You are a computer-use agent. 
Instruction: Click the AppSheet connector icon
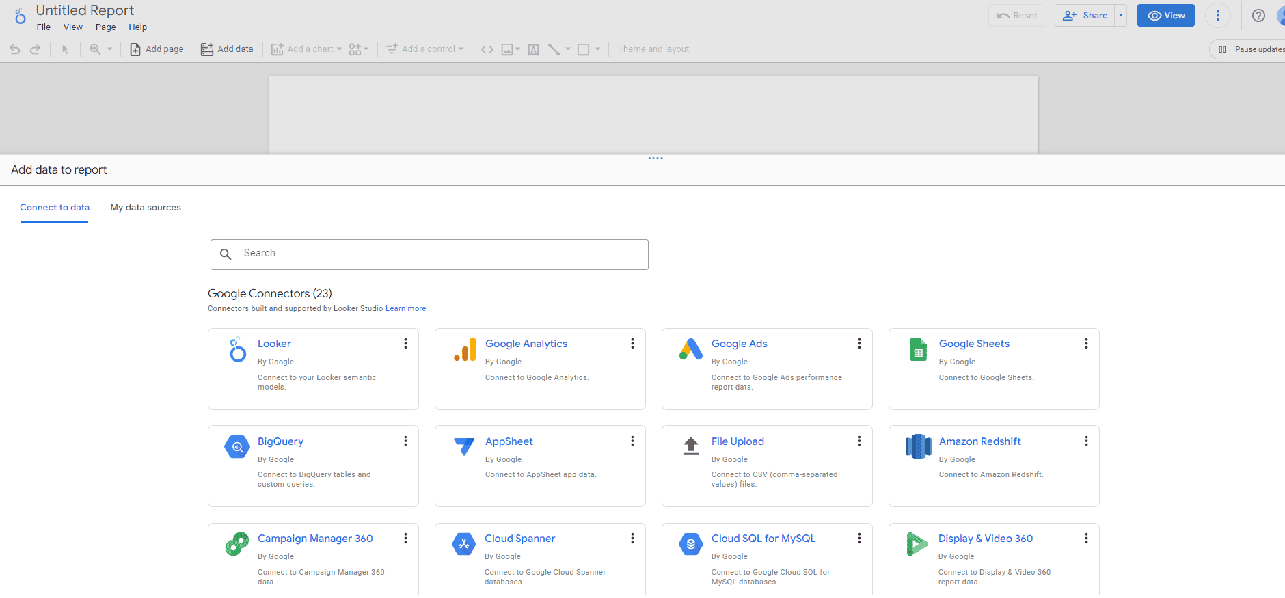464,447
